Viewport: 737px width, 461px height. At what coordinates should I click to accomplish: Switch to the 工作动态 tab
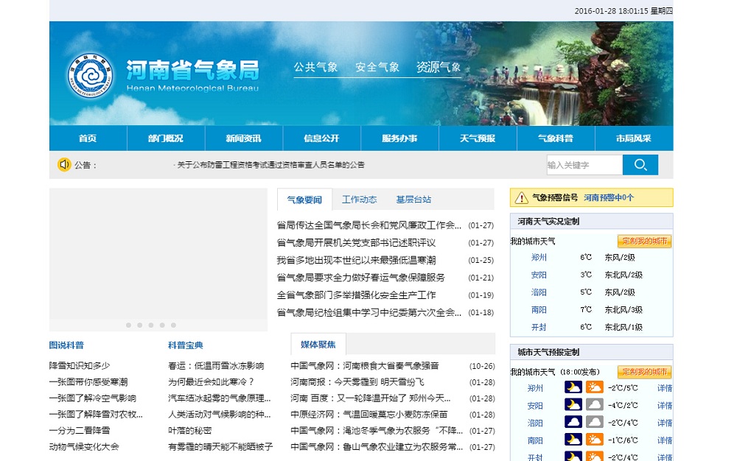tap(359, 199)
